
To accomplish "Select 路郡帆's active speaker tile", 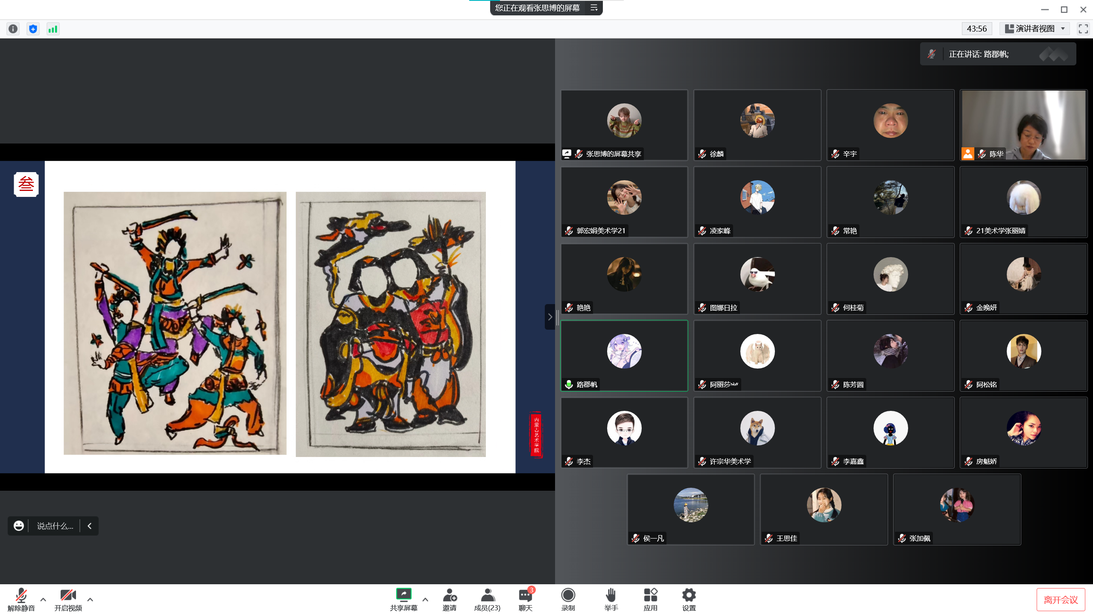I will pyautogui.click(x=624, y=355).
